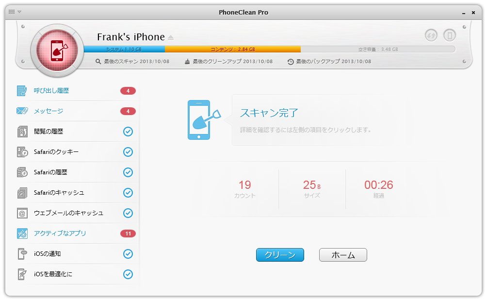Click the broom icon next to 最後のクリーンアップ
Screen dimensions: 487x301
(x=187, y=62)
